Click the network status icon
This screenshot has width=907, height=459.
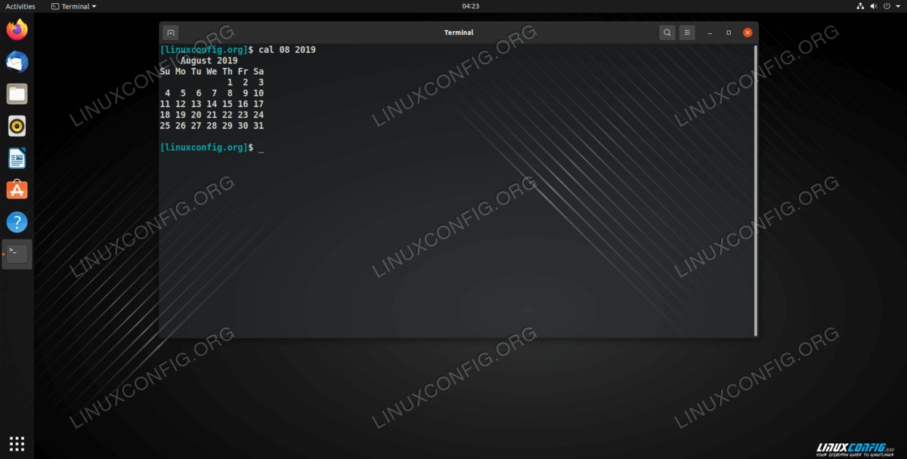pos(860,6)
